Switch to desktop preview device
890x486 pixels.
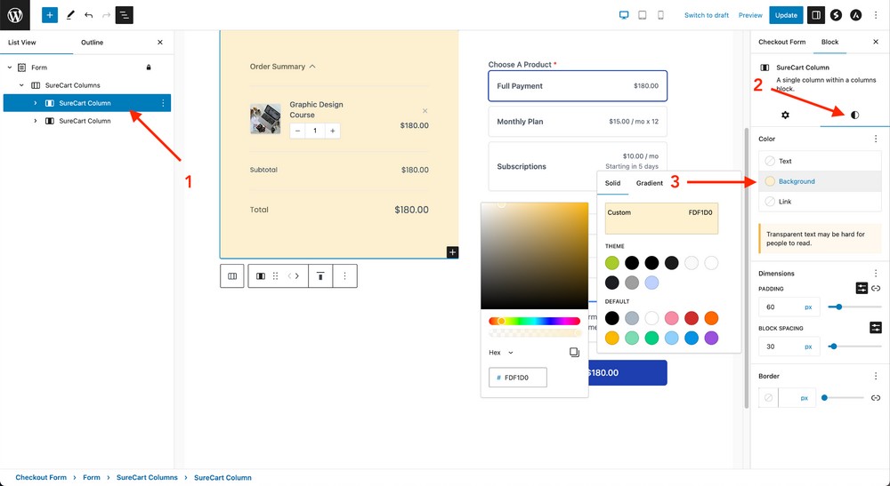(624, 15)
